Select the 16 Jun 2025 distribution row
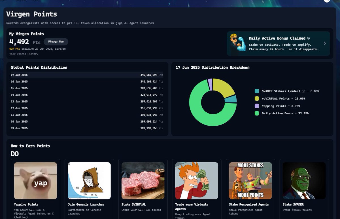 pyautogui.click(x=87, y=81)
